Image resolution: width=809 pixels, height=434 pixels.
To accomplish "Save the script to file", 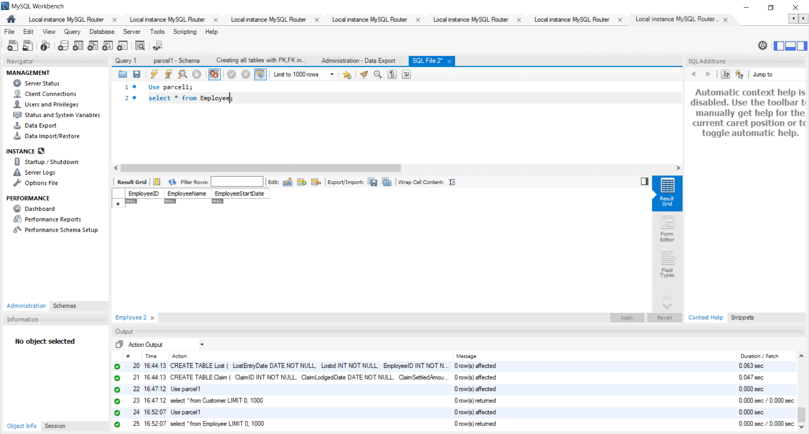I will 137,75.
